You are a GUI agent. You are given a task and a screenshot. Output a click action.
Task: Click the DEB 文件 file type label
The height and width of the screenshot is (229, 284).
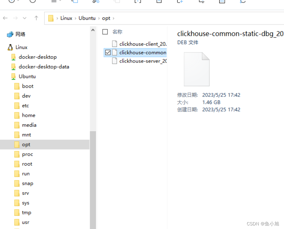pos(188,42)
